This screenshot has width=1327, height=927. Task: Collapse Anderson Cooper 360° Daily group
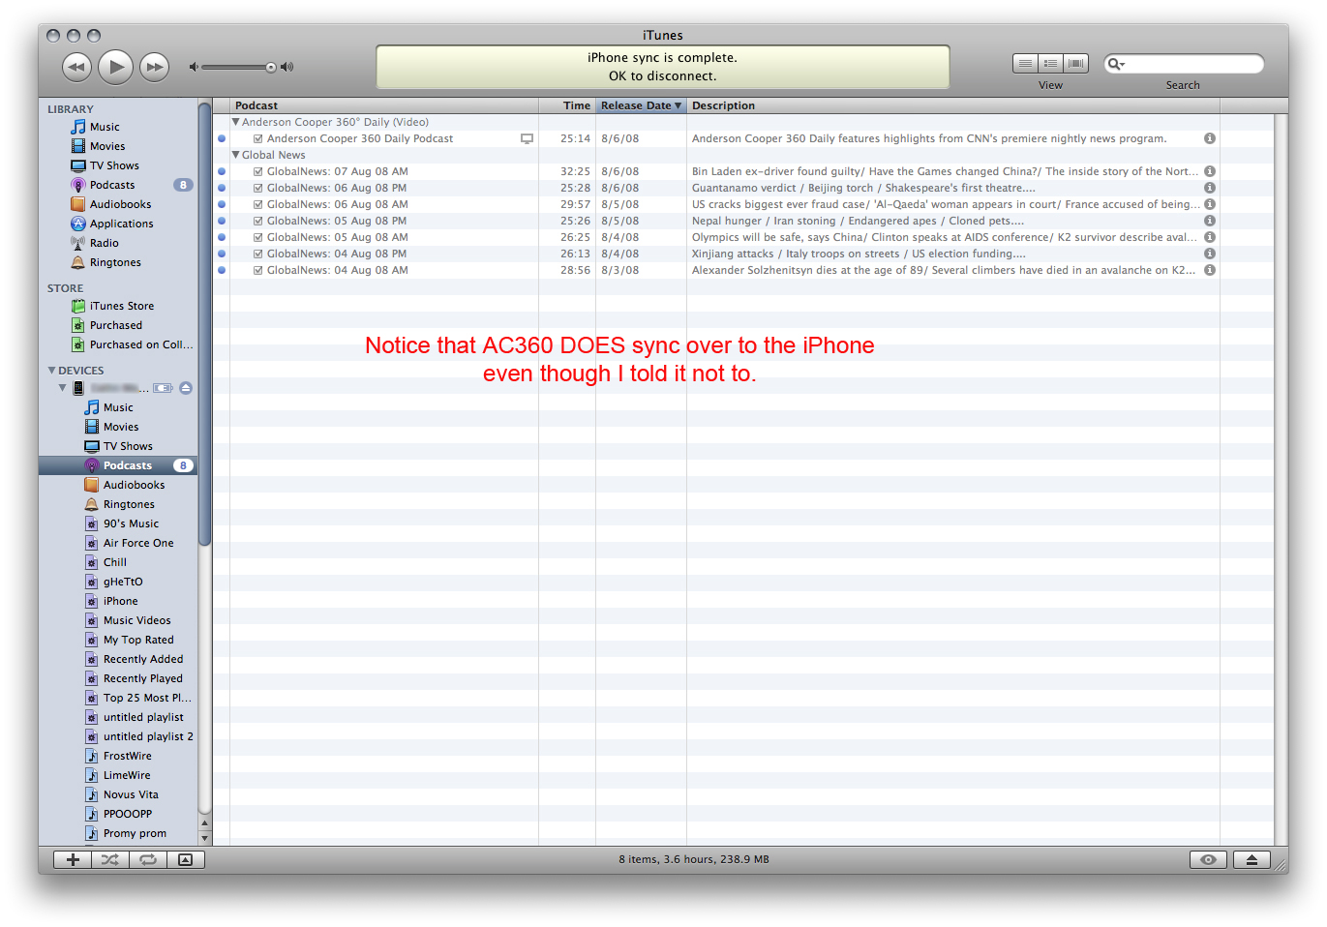pos(235,122)
